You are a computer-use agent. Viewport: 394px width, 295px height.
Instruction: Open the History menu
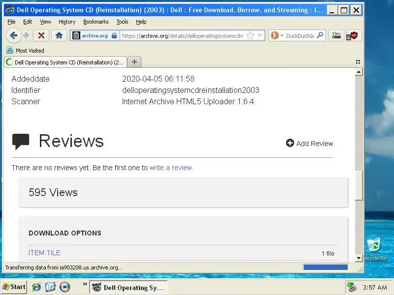[x=67, y=22]
